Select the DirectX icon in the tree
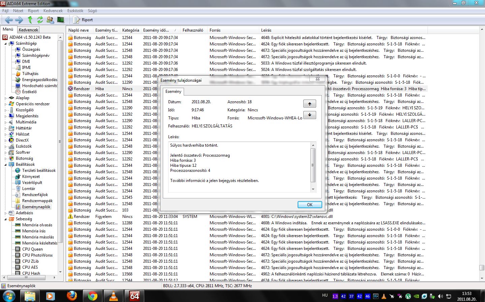The image size is (485, 302). point(11,140)
